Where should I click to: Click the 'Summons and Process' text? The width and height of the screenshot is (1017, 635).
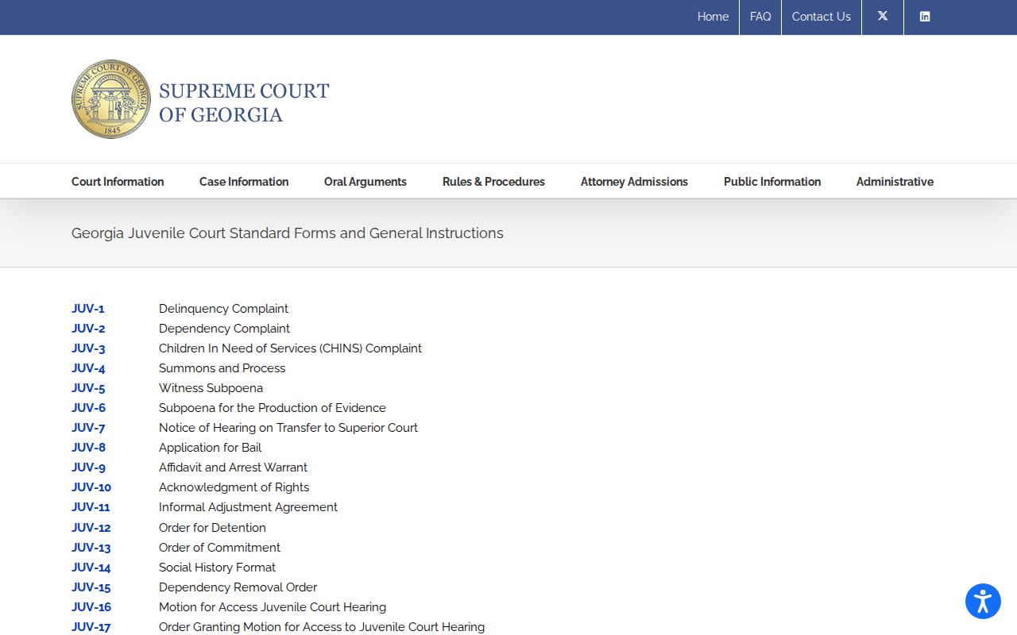pos(222,368)
